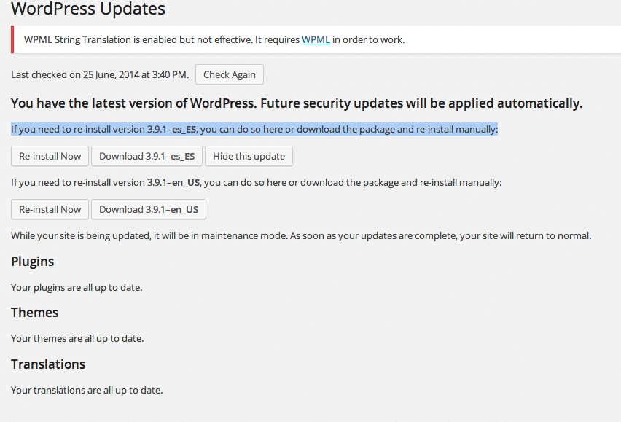
Task: Click the WPML String Translation warning text
Action: [x=214, y=39]
